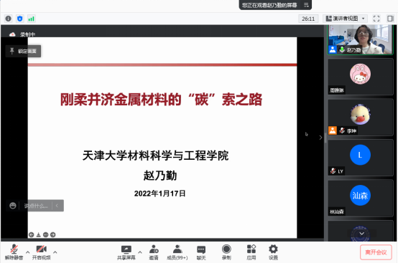
Task: Unmute microphone with 解除静音
Action: click(x=14, y=252)
